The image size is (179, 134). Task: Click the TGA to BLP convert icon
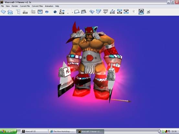point(119,12)
